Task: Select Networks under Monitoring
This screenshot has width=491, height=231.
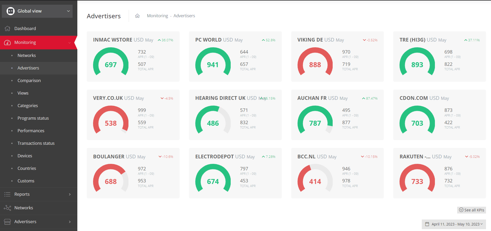Action: 39,55
